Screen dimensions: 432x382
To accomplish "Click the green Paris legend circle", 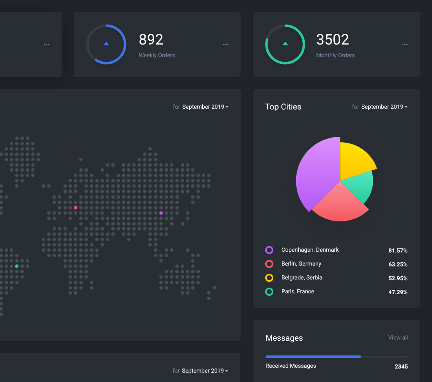I will [269, 292].
